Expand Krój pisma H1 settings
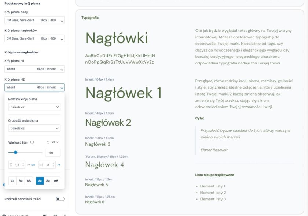The width and height of the screenshot is (308, 216). click(34, 69)
